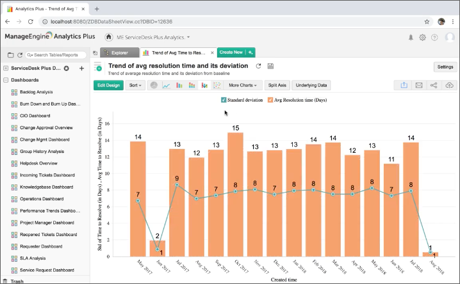Viewport: 460px width, 284px height.
Task: Open the share icon in toolbar
Action: coord(434,85)
